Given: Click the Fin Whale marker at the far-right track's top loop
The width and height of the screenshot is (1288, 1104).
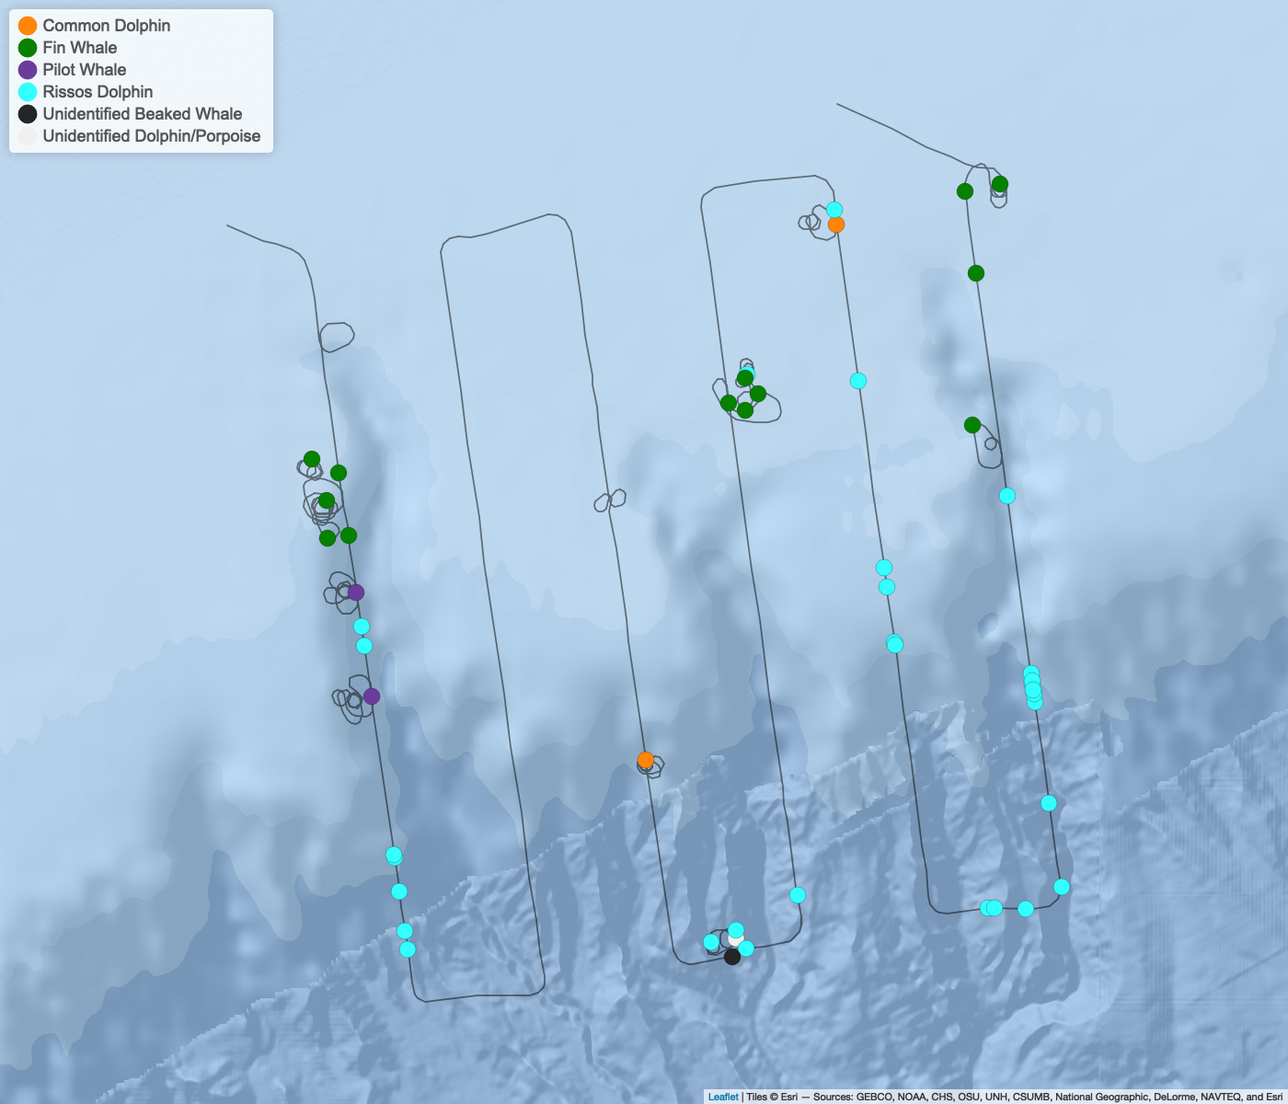Looking at the screenshot, I should pos(1000,184).
